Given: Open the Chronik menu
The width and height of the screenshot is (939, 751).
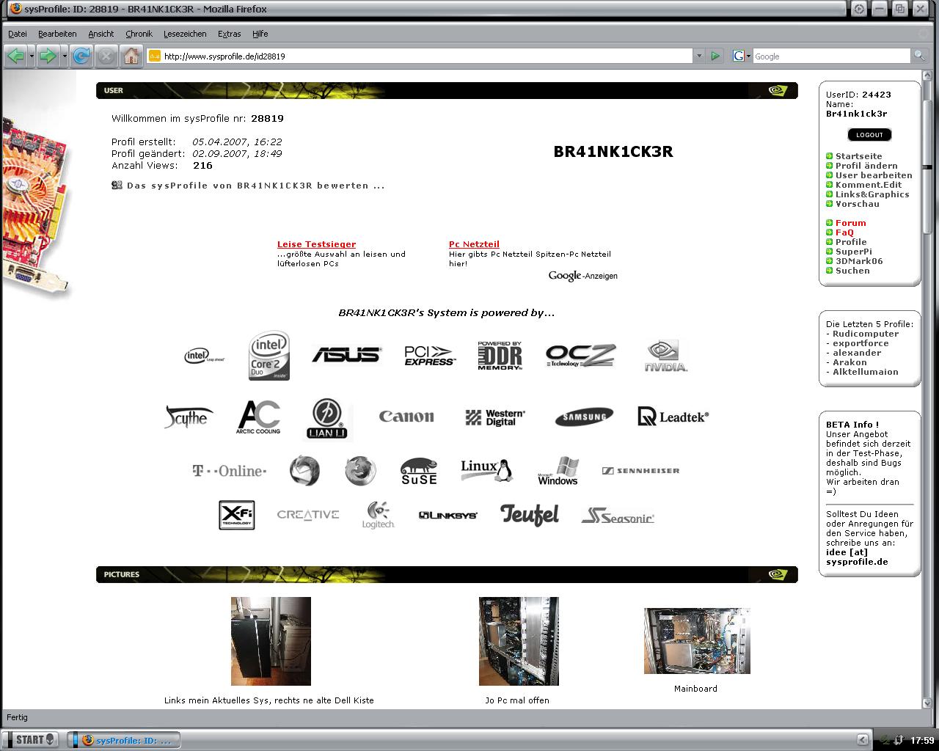Looking at the screenshot, I should (x=139, y=34).
